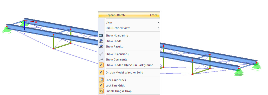Click the Show Results eye icon
This screenshot has height=95, width=268.
click(101, 46)
